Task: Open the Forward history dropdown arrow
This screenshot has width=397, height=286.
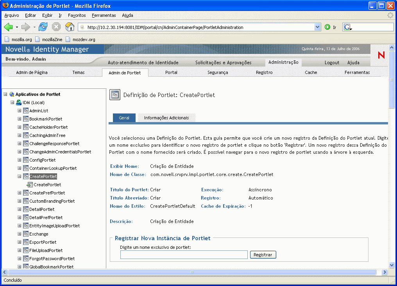Action: click(34, 27)
